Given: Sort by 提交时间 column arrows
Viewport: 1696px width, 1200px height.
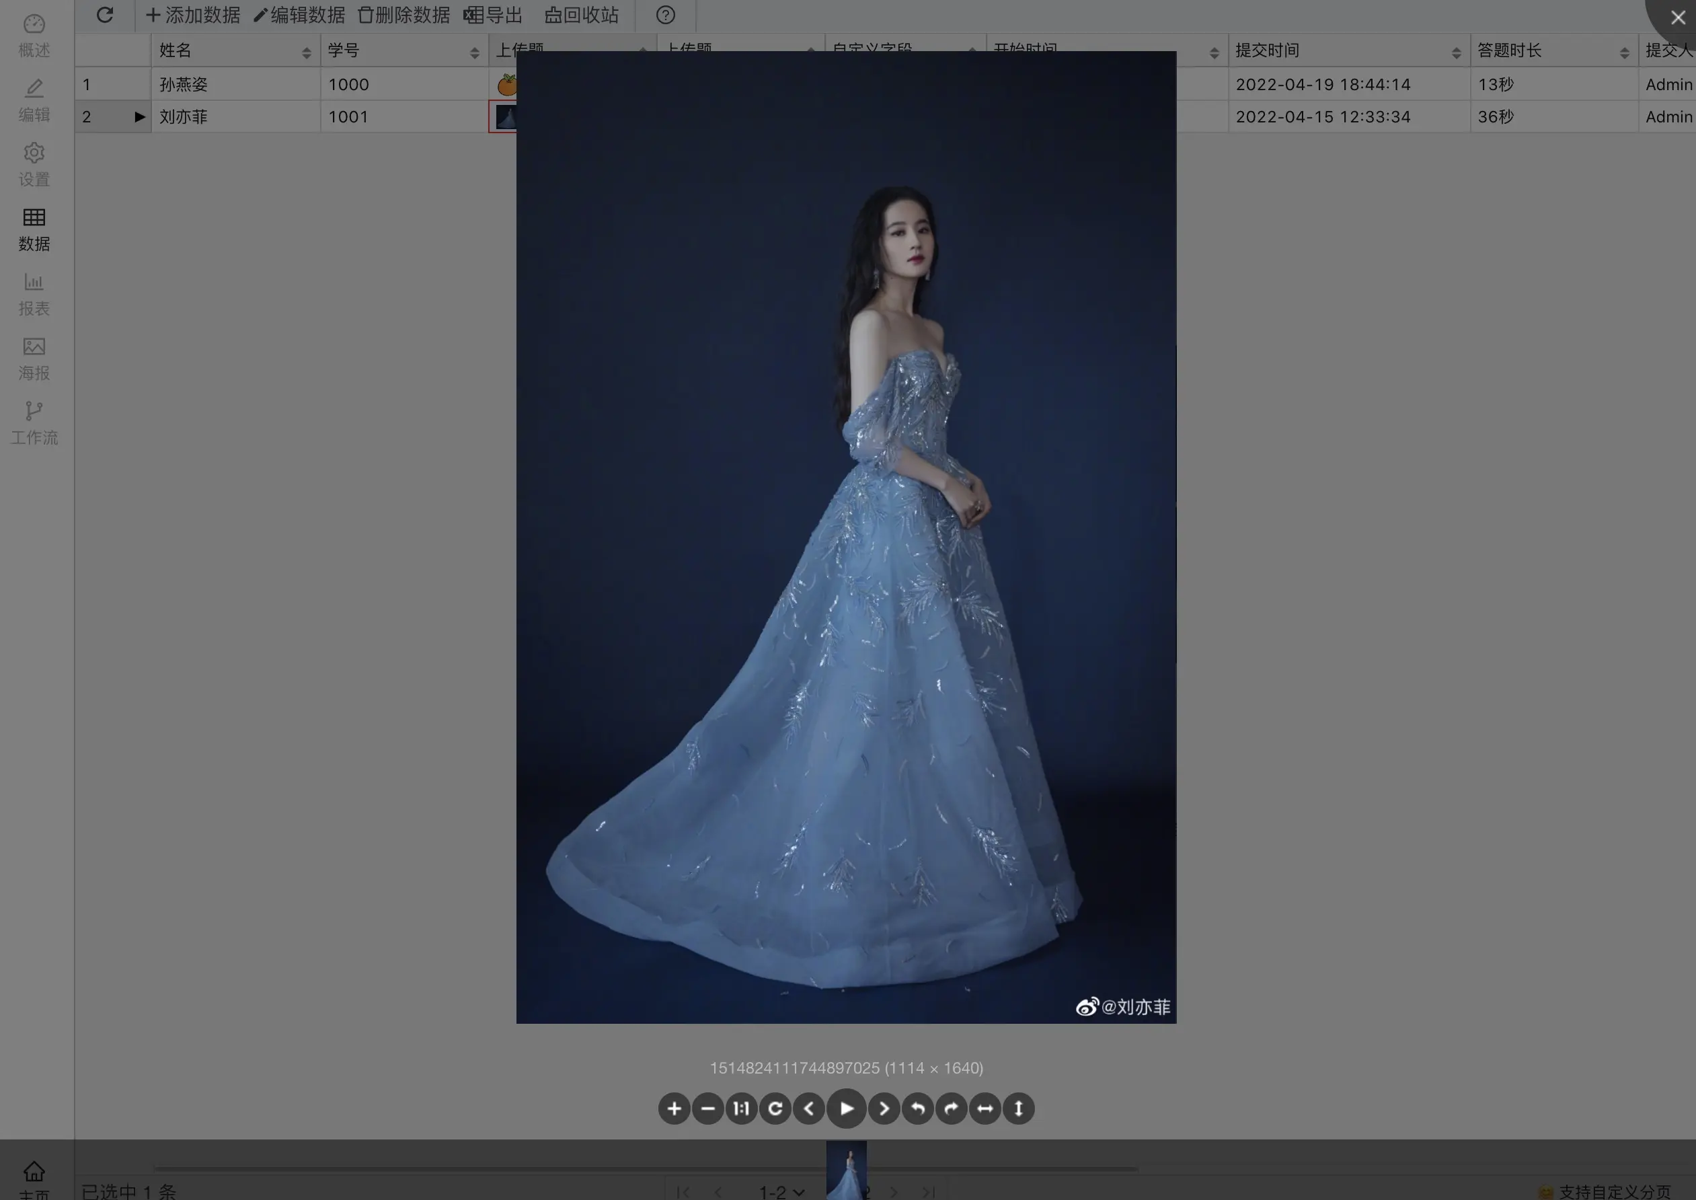Looking at the screenshot, I should pos(1455,52).
